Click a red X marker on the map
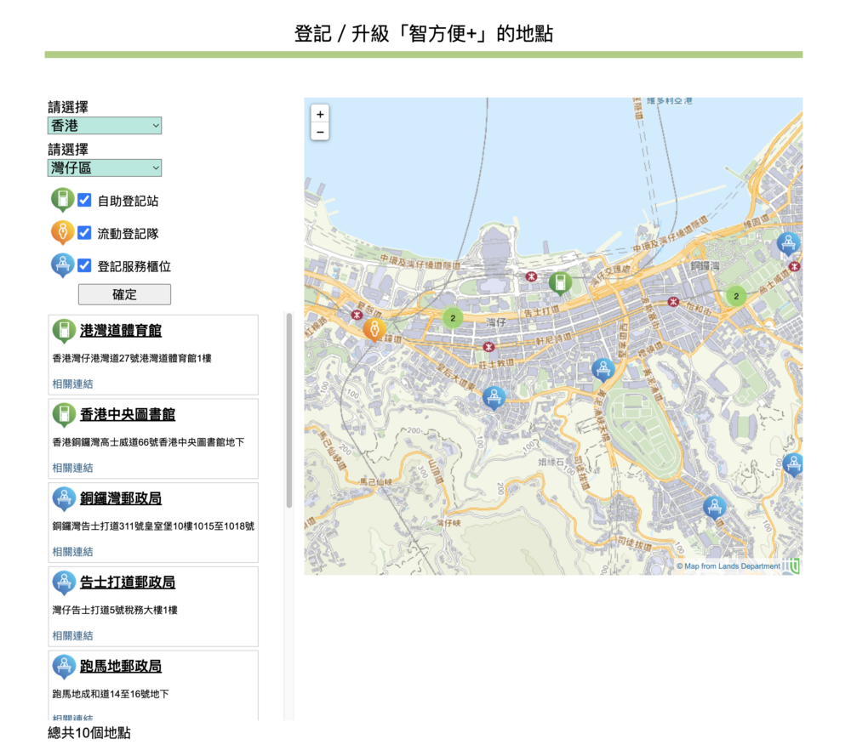Image resolution: width=851 pixels, height=756 pixels. (532, 276)
